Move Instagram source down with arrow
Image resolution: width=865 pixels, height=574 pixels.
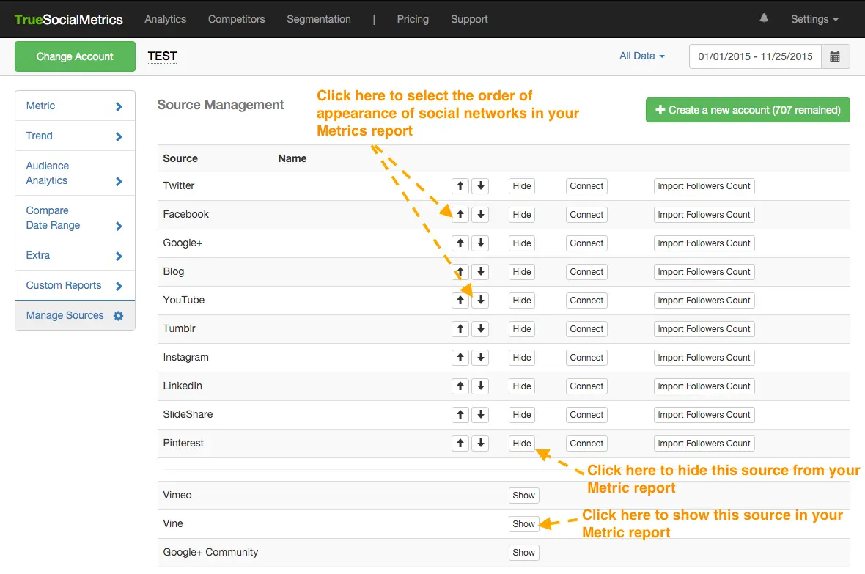480,358
